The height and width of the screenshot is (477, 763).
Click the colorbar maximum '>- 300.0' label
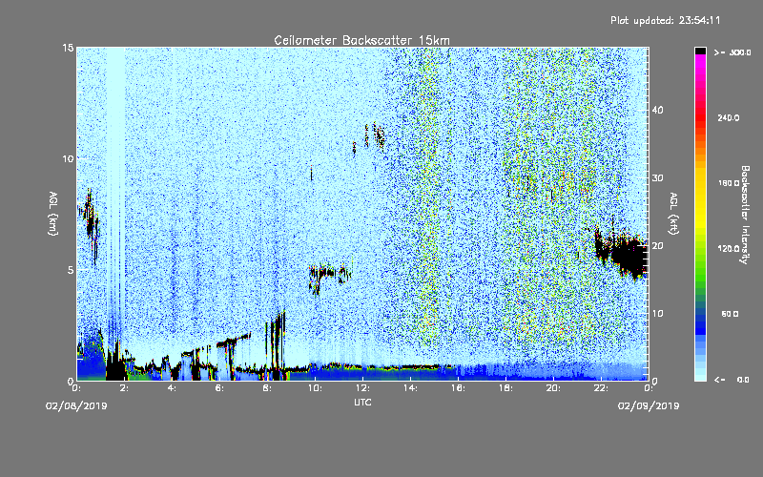click(x=732, y=52)
